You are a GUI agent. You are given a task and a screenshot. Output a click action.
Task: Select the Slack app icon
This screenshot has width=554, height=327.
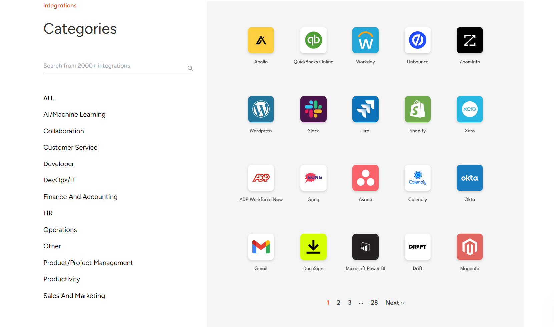coord(313,109)
